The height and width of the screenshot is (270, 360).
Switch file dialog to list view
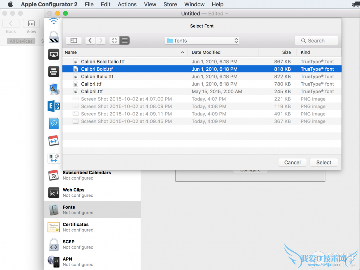pyautogui.click(x=124, y=40)
